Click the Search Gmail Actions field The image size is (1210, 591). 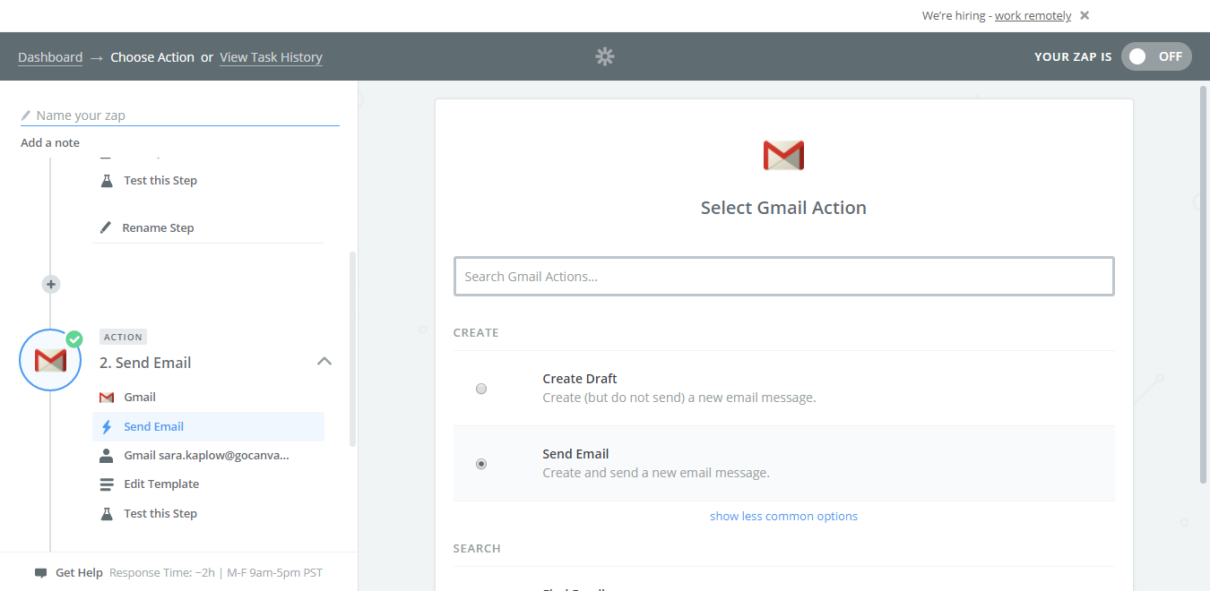coord(783,277)
